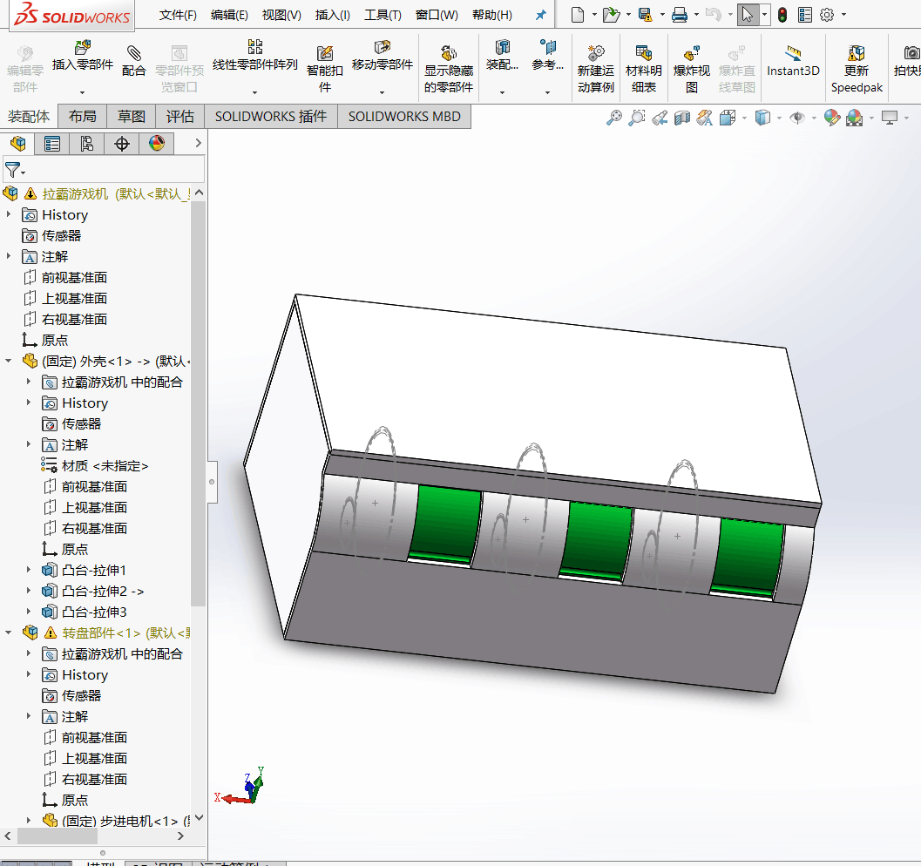Select 材质 <未指定> in the tree
The height and width of the screenshot is (866, 921).
click(105, 465)
